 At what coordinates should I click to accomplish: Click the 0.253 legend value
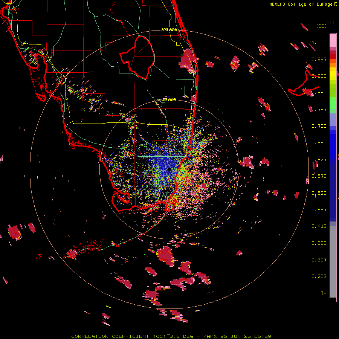[319, 276]
